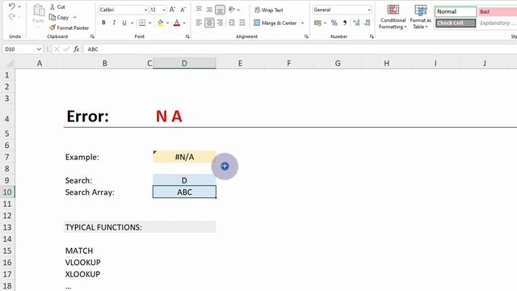Open Font dialog launcher
517x291 pixels.
(187, 36)
